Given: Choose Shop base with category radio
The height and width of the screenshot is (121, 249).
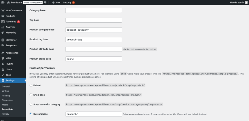Looking at the screenshot, I should click(x=31, y=104).
